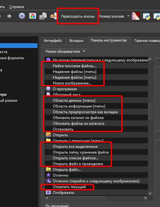
Task: Click the star icon beside plain Отлично
Action: click(48, 175)
